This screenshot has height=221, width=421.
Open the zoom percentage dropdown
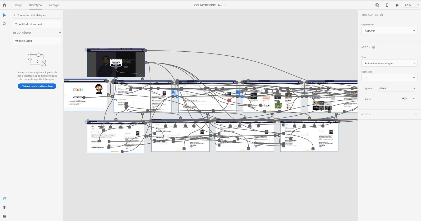click(417, 5)
